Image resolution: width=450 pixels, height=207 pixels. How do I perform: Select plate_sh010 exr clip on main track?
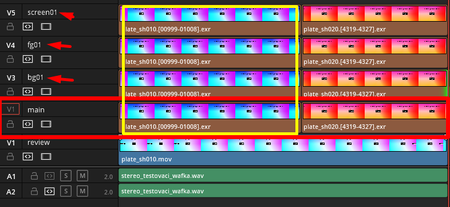(x=210, y=117)
